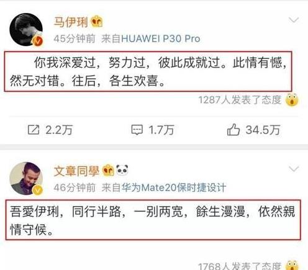This screenshot has height=270, width=308.
Task: Click the HUAWEI P30 Pro source link
Action: pos(161,38)
